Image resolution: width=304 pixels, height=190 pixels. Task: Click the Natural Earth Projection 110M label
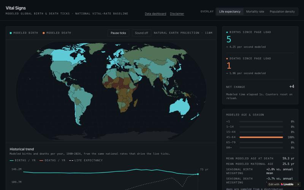tap(183, 33)
